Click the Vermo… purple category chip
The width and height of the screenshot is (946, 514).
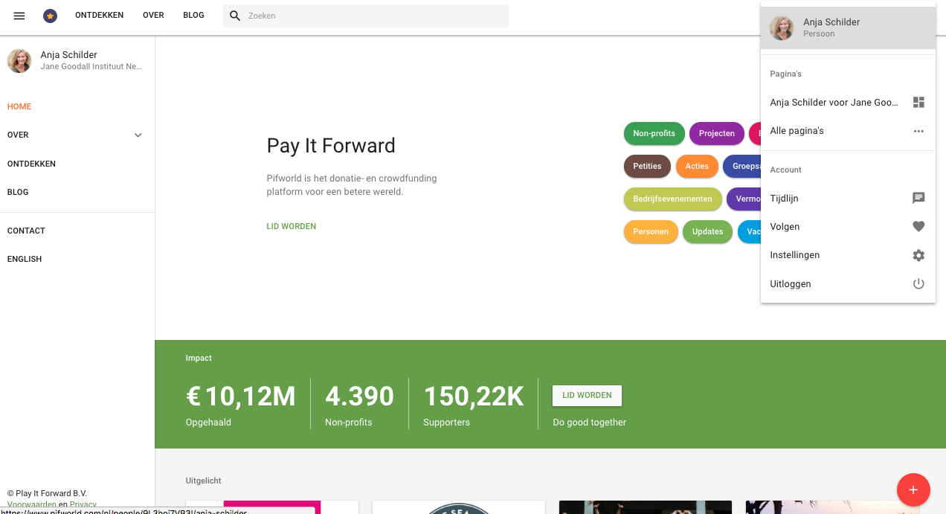point(744,199)
